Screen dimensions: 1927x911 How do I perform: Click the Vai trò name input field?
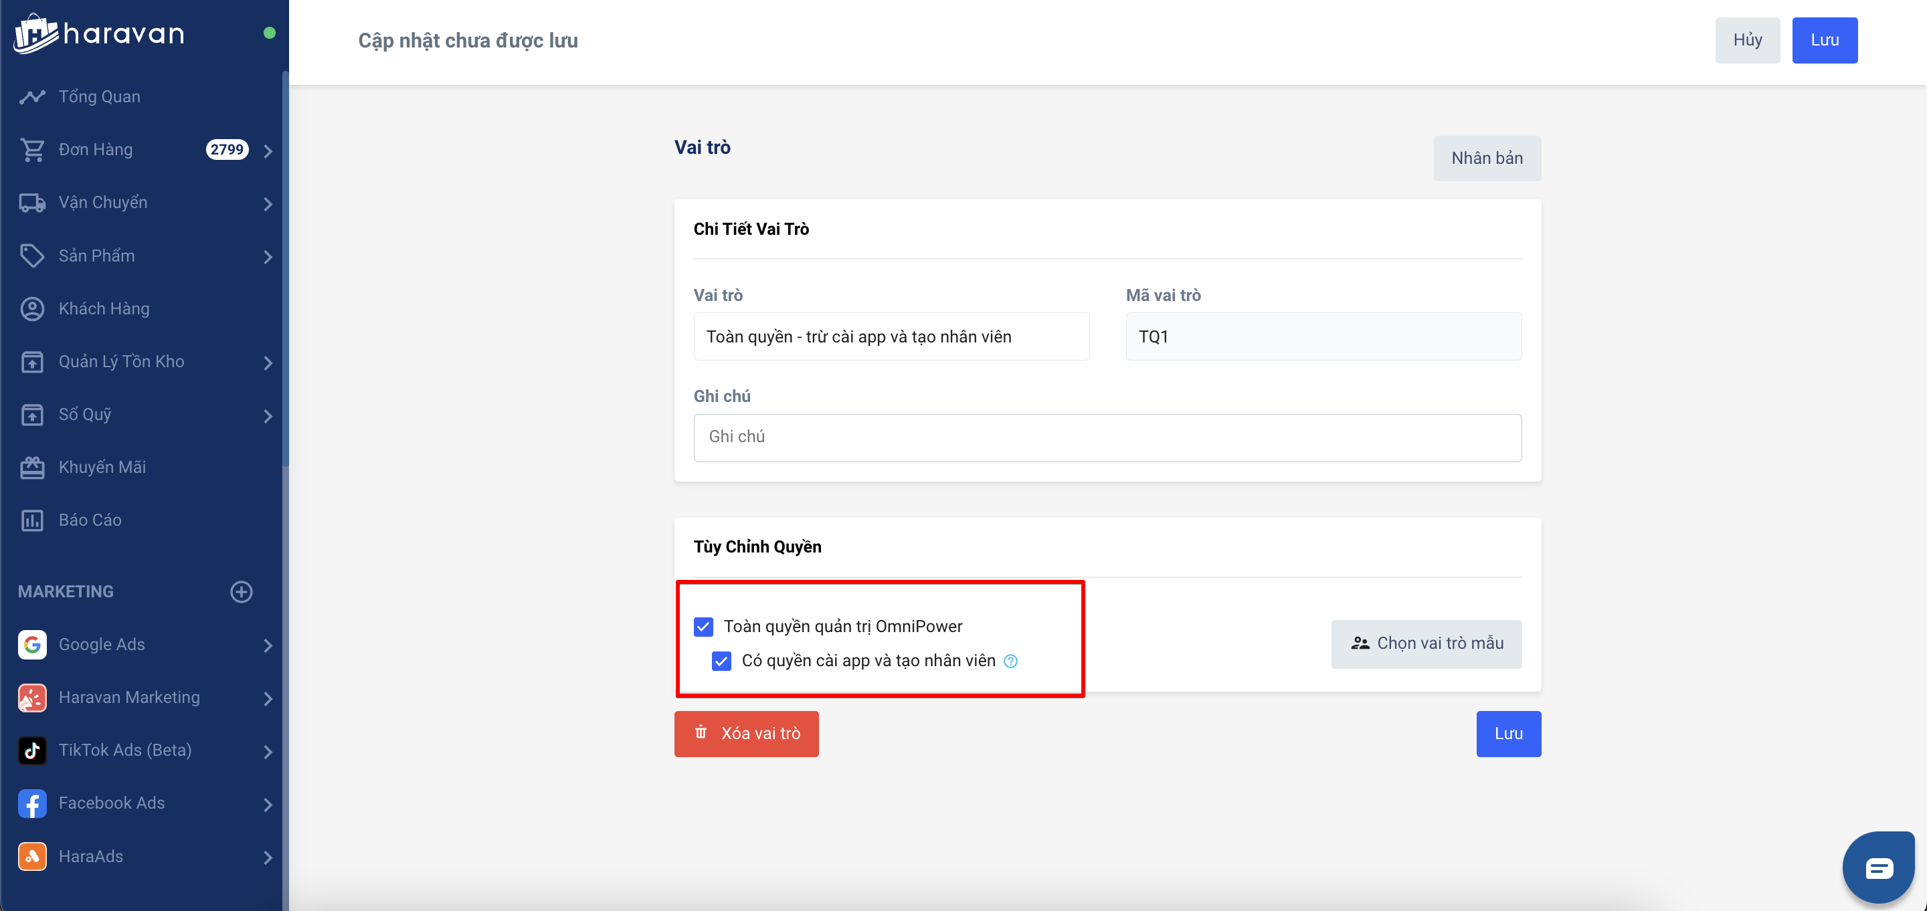(x=891, y=336)
